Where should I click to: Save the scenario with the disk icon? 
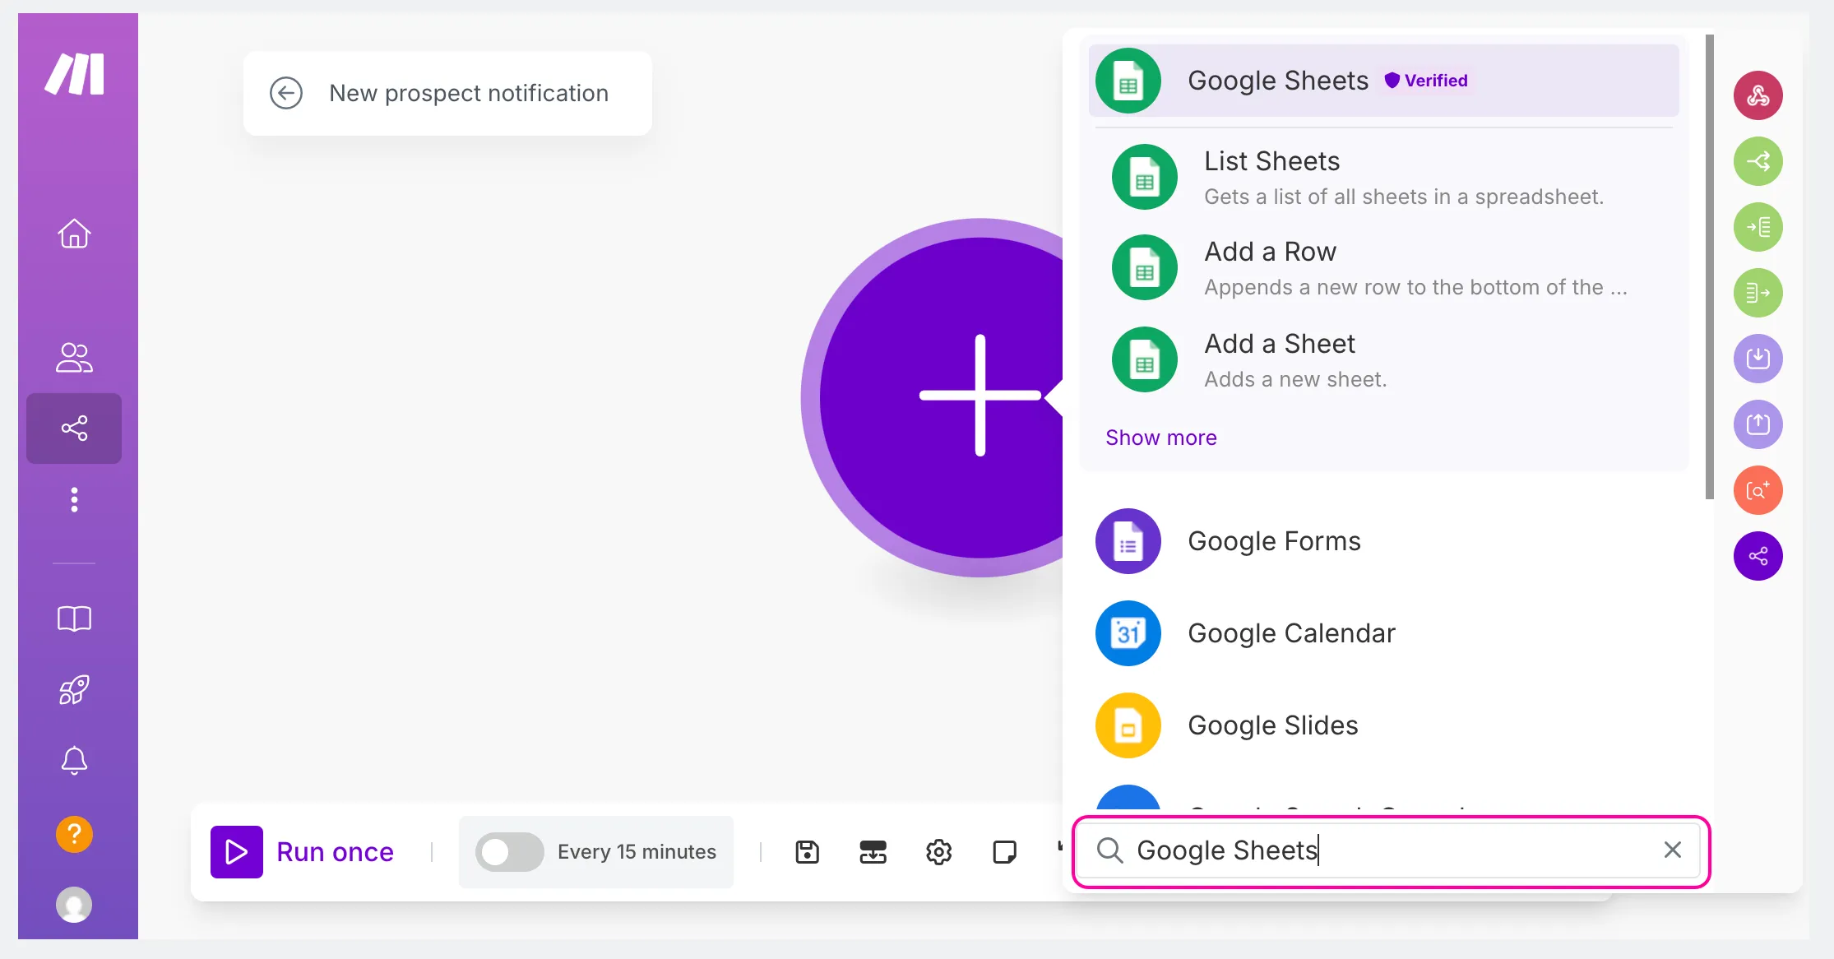(x=808, y=852)
